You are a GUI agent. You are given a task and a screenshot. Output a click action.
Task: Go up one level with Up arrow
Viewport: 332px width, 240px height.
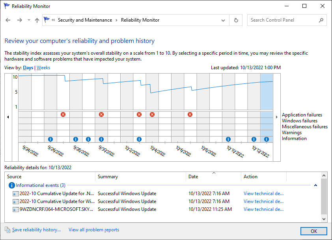pyautogui.click(x=37, y=20)
